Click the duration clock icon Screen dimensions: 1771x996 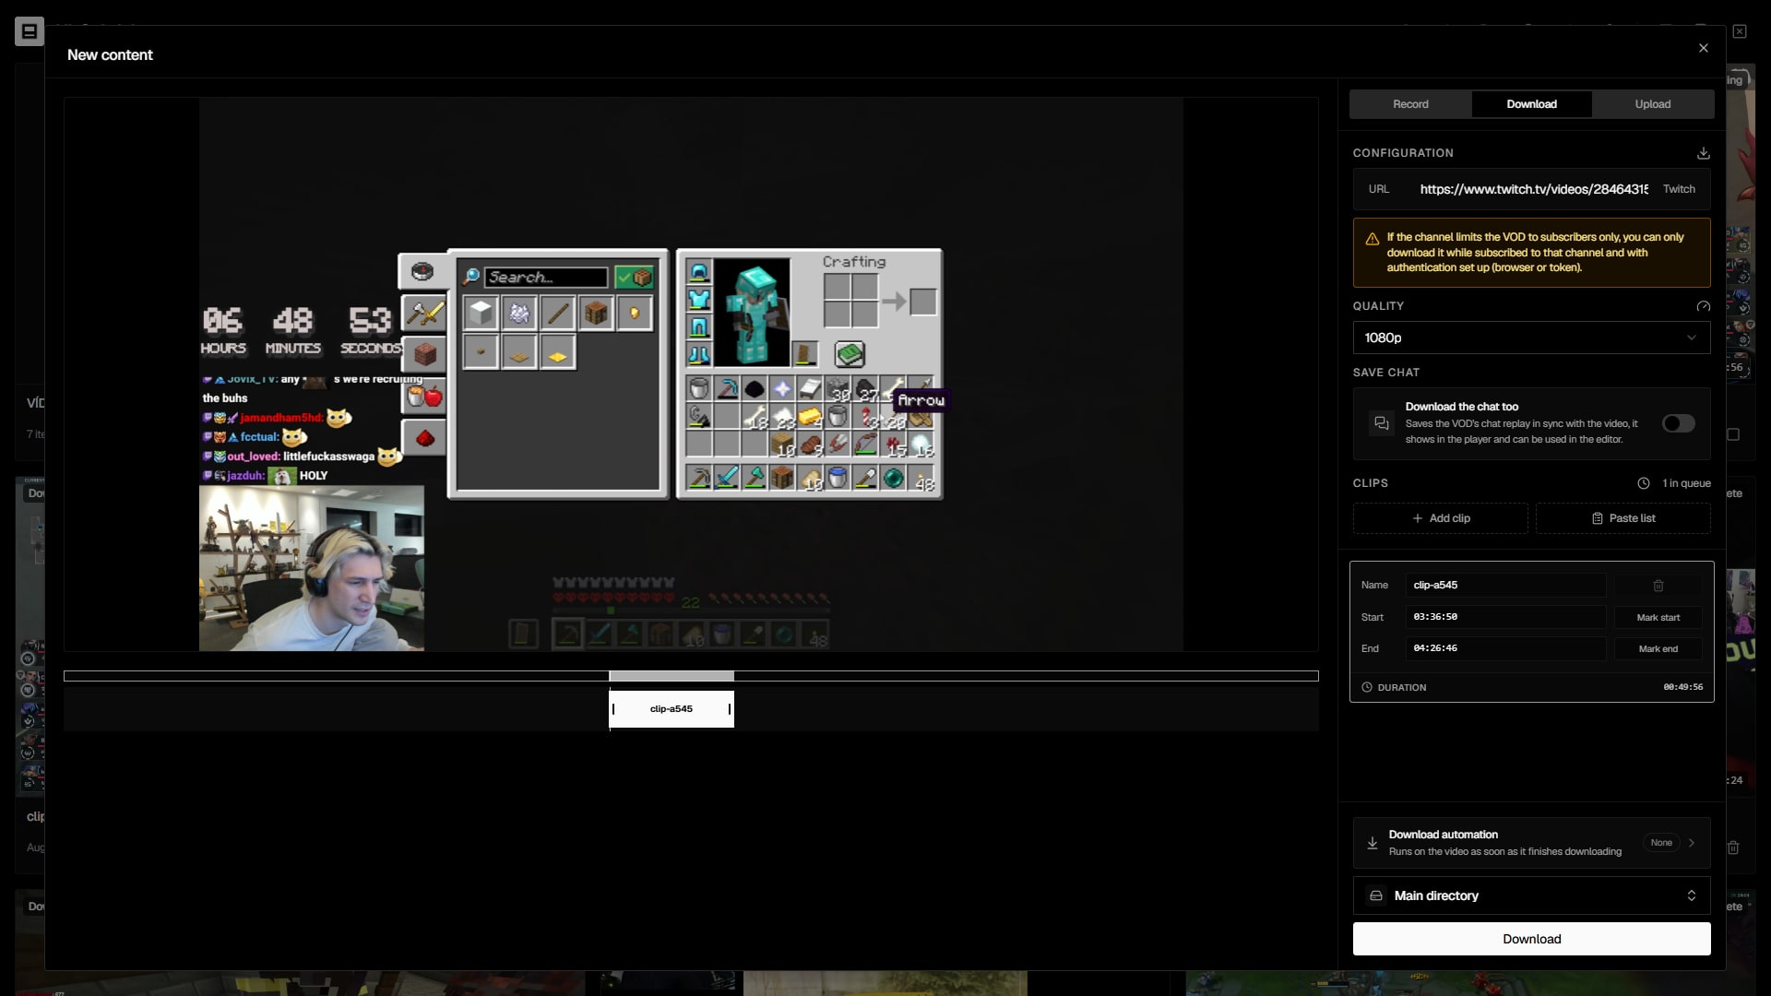[1366, 687]
